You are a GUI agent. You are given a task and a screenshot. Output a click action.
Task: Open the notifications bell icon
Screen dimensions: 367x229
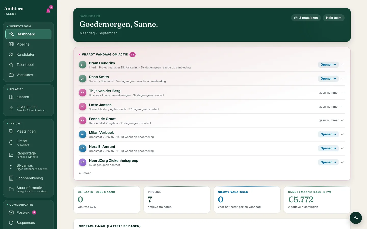click(48, 10)
